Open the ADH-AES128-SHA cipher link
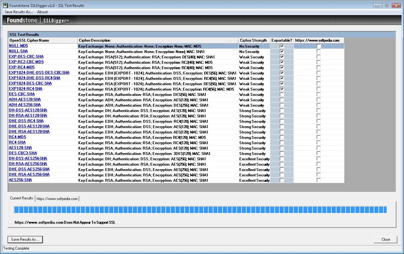Image resolution: width=404 pixels, height=254 pixels. click(x=25, y=99)
